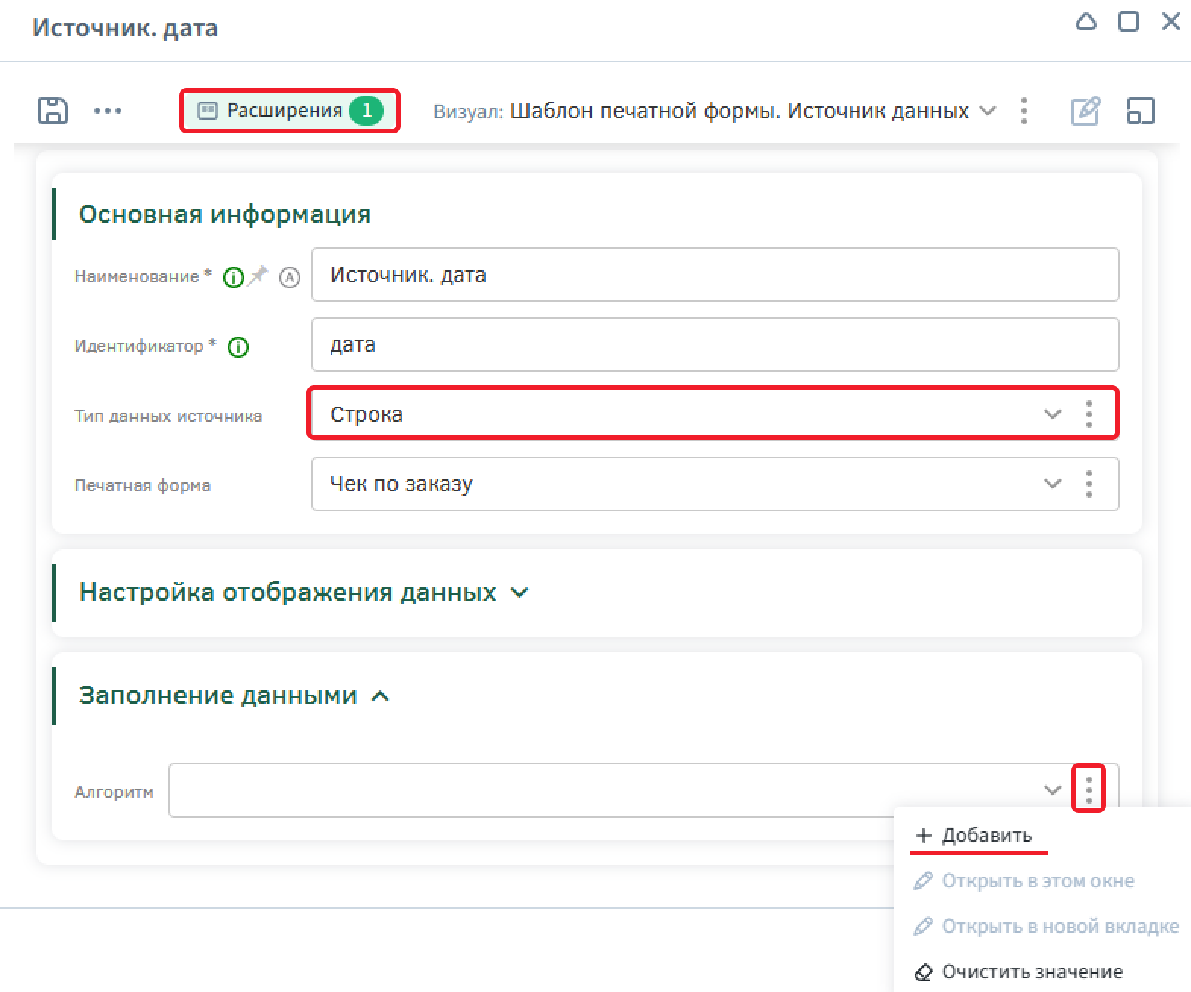Click the pin icon next to Наименование

click(x=259, y=275)
